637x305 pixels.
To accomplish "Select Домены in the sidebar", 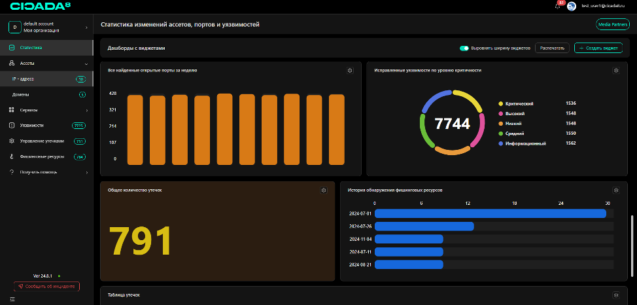I will click(x=21, y=95).
